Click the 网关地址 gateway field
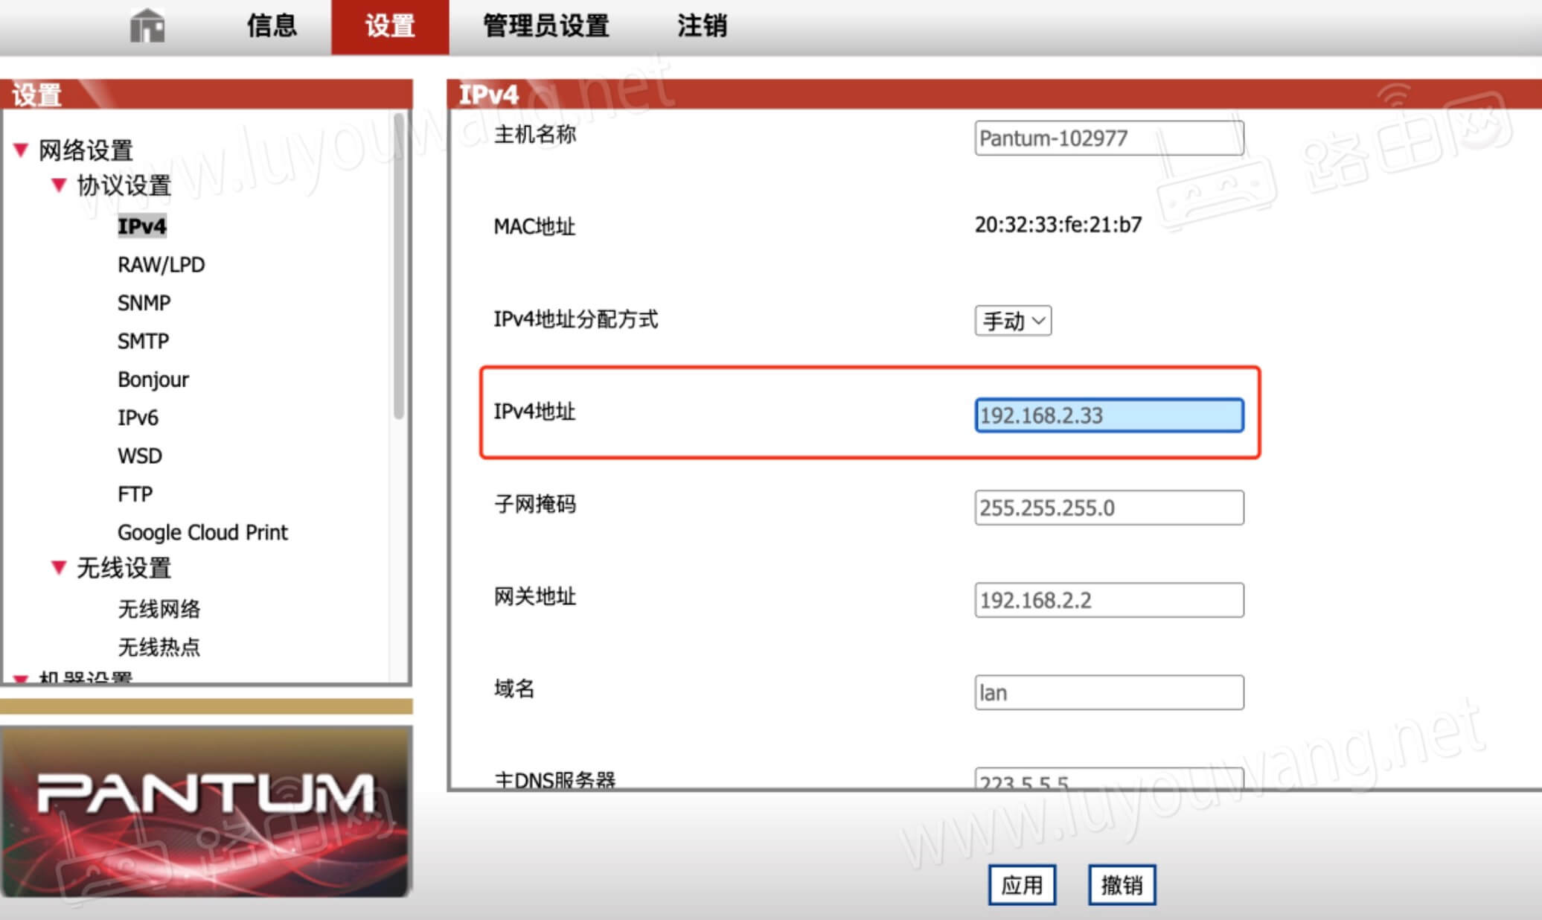The width and height of the screenshot is (1542, 920). point(1108,600)
